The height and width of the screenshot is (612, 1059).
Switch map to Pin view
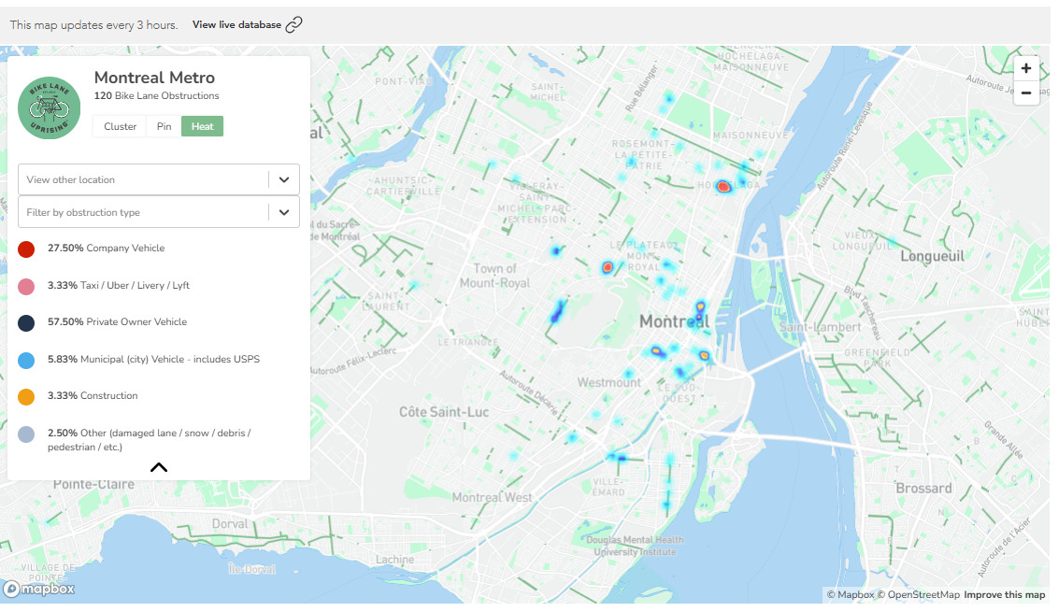point(165,126)
